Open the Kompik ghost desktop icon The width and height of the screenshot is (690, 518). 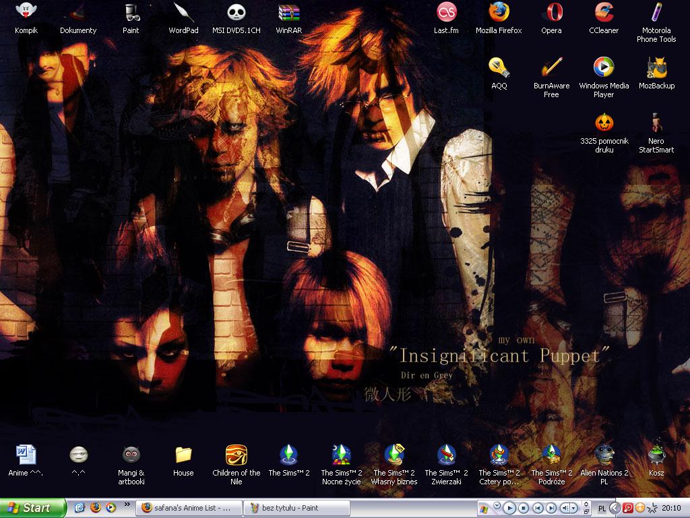[26, 18]
